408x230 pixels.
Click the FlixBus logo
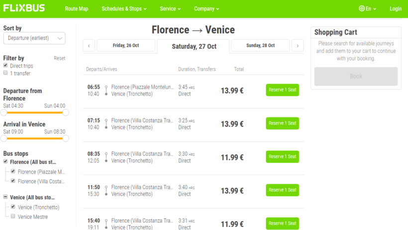click(24, 8)
